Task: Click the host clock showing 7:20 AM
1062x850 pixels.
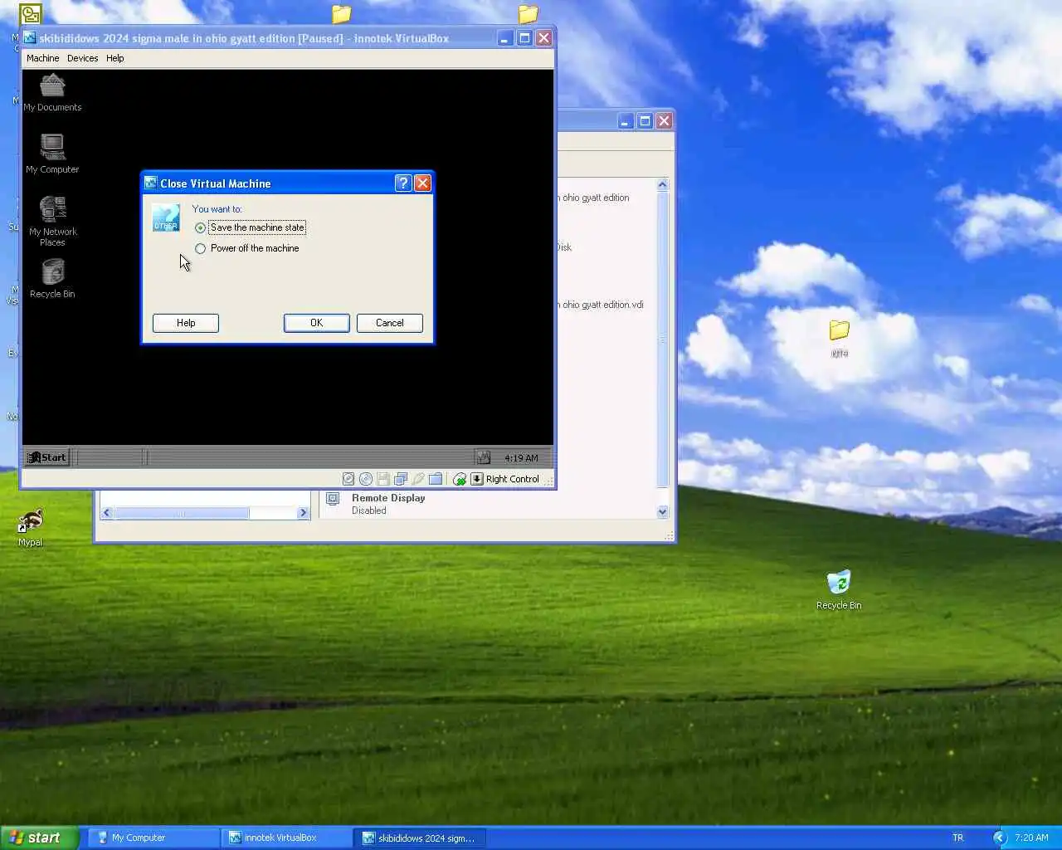Action: click(x=1031, y=838)
